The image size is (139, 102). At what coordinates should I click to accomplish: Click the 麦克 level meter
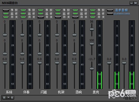pos(99,54)
